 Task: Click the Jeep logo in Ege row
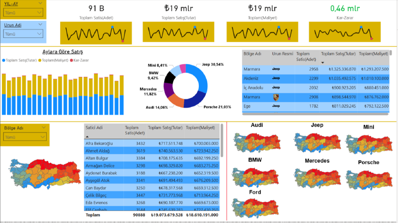276,106
